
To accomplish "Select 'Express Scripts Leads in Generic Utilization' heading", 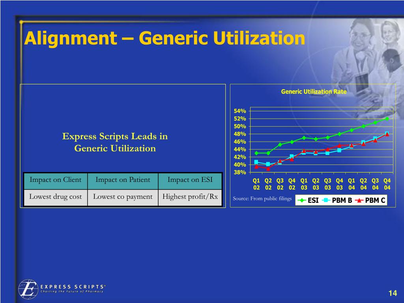I will click(x=115, y=142).
